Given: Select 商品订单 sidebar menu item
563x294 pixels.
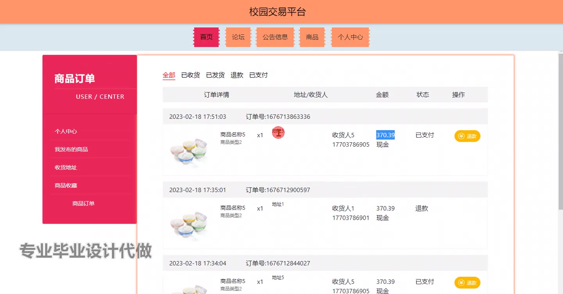Looking at the screenshot, I should click(83, 203).
